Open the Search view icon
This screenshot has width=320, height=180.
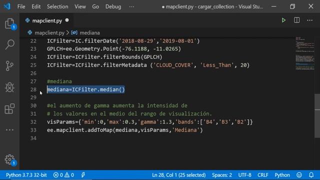pyautogui.click(x=9, y=44)
